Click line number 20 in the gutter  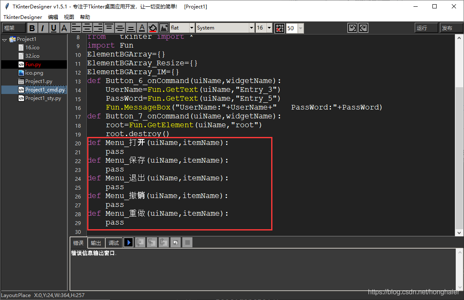(78, 143)
